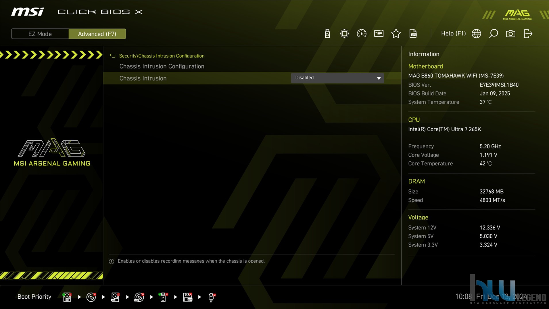Open the OC profile card icon
The height and width of the screenshot is (309, 549).
[x=379, y=34]
